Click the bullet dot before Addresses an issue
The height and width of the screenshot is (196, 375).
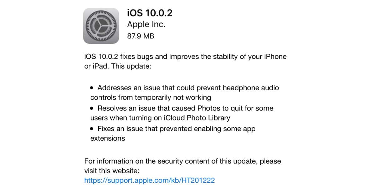(x=92, y=88)
